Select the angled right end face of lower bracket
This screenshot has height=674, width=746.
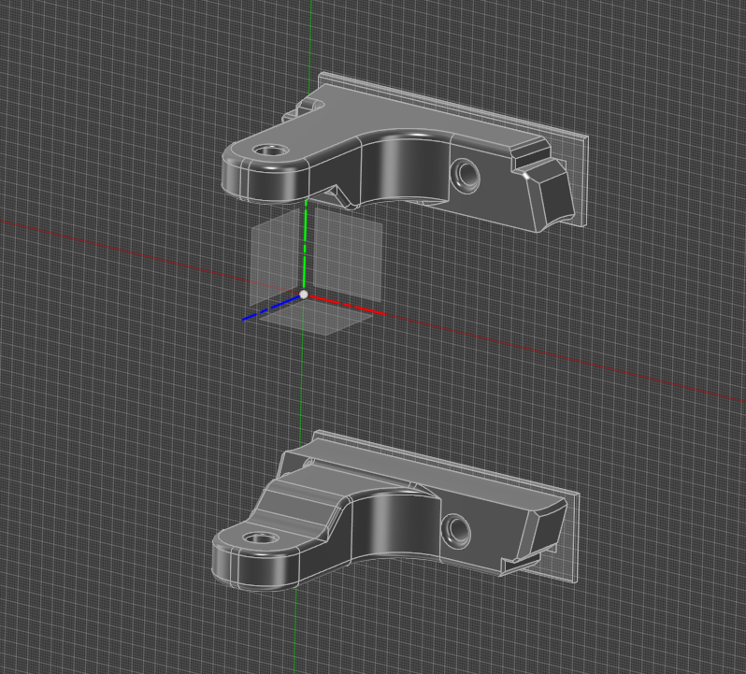pyautogui.click(x=547, y=530)
